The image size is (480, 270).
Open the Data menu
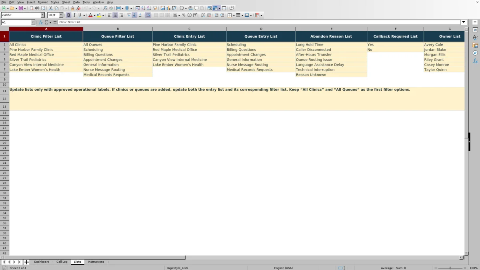tap(76, 2)
